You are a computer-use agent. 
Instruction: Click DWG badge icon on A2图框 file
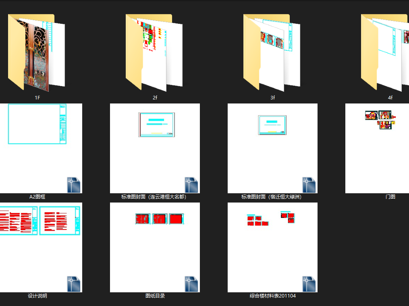coord(74,185)
